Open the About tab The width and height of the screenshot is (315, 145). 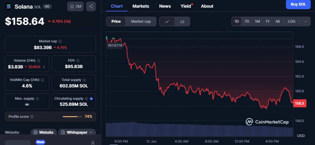(x=207, y=6)
